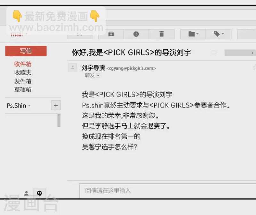The height and width of the screenshot is (215, 256).
Task: Open the Labels tag dropdown
Action: click(219, 34)
